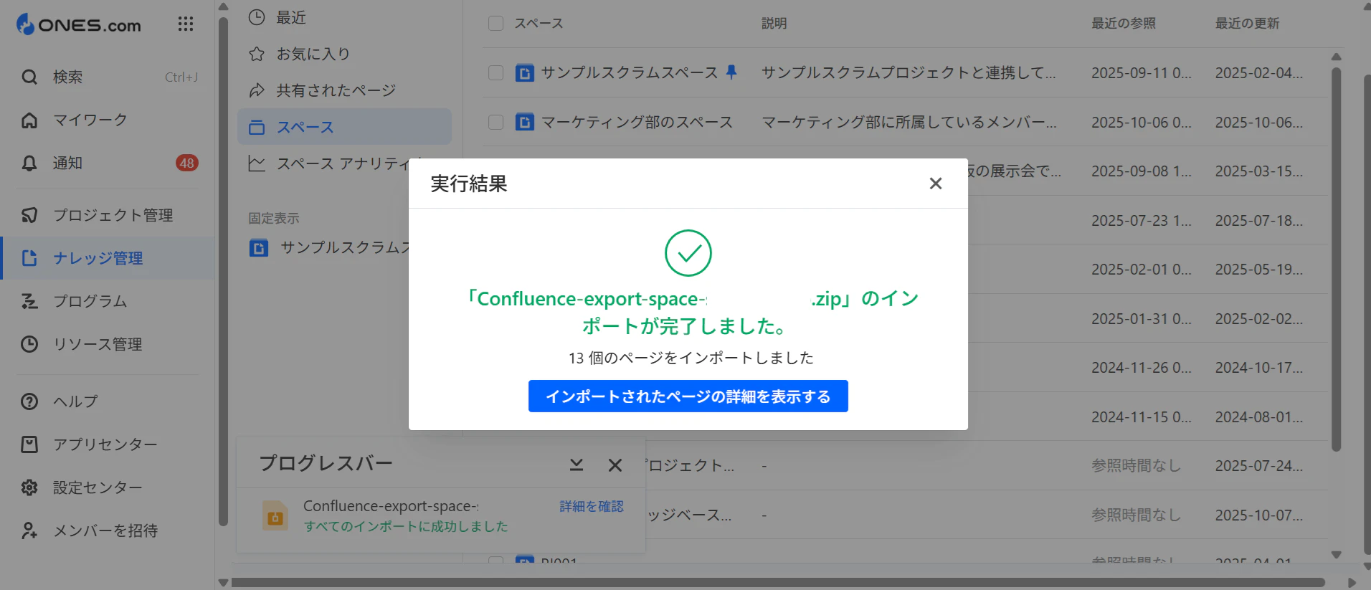Check the マーケティング部のスペース row checkbox
1371x590 pixels.
(495, 122)
